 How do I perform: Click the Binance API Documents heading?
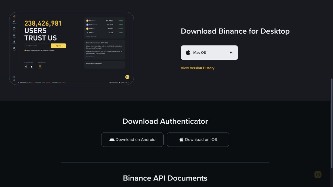[x=165, y=178]
